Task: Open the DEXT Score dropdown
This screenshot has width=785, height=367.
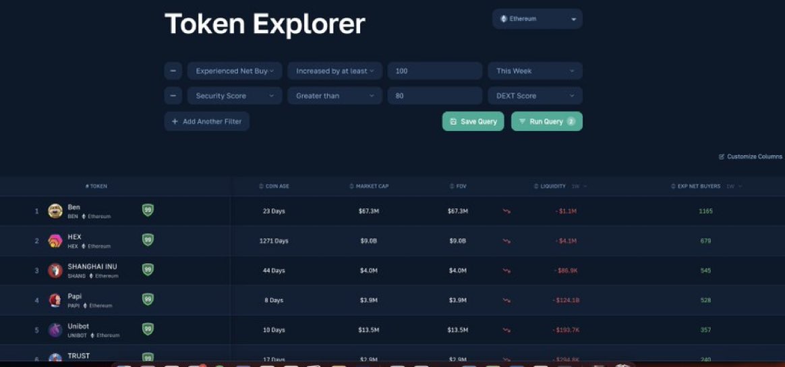Action: [535, 96]
